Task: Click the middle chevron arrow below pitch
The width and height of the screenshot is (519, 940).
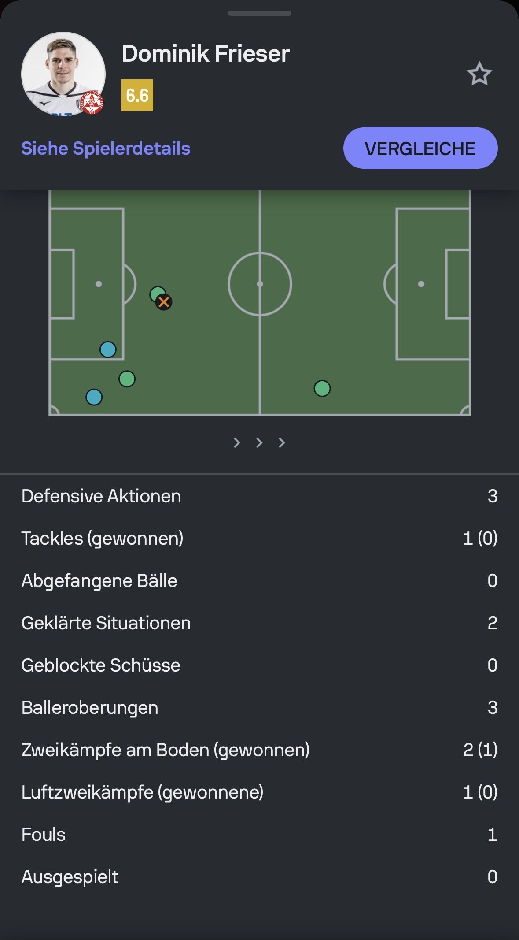Action: (259, 442)
